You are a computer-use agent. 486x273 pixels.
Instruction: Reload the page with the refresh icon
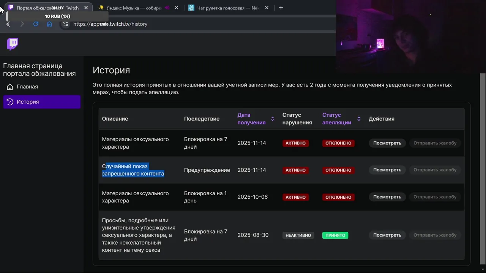tap(36, 24)
